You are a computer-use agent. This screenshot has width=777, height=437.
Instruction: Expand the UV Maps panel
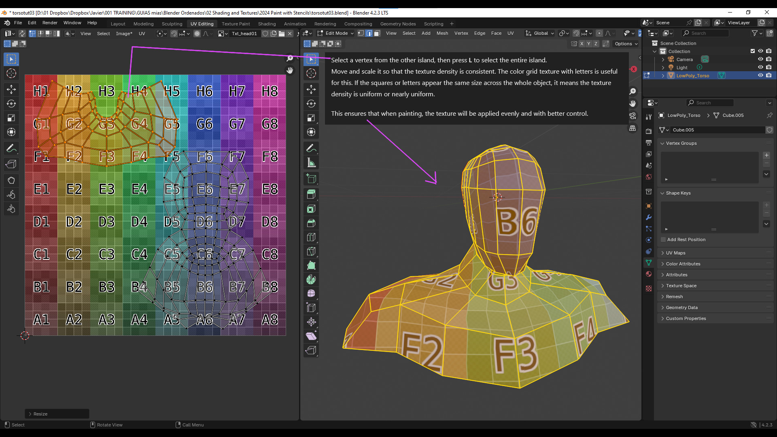[662, 253]
